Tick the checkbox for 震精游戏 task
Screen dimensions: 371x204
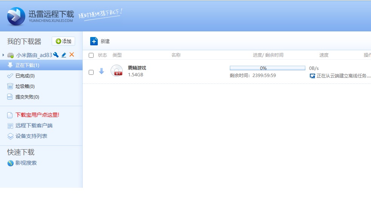point(91,72)
